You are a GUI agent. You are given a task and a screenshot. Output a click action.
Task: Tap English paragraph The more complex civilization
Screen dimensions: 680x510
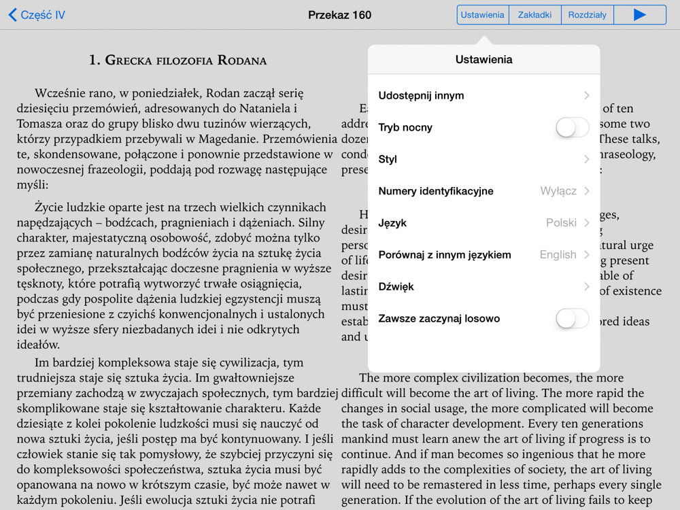pyautogui.click(x=501, y=439)
